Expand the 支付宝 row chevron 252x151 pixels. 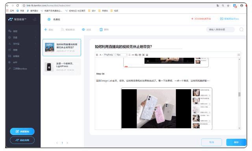point(35,44)
